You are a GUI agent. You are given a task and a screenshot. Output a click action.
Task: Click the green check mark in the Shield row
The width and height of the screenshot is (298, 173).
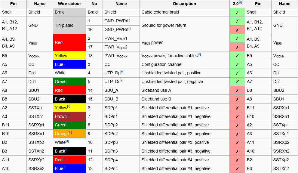(237, 12)
